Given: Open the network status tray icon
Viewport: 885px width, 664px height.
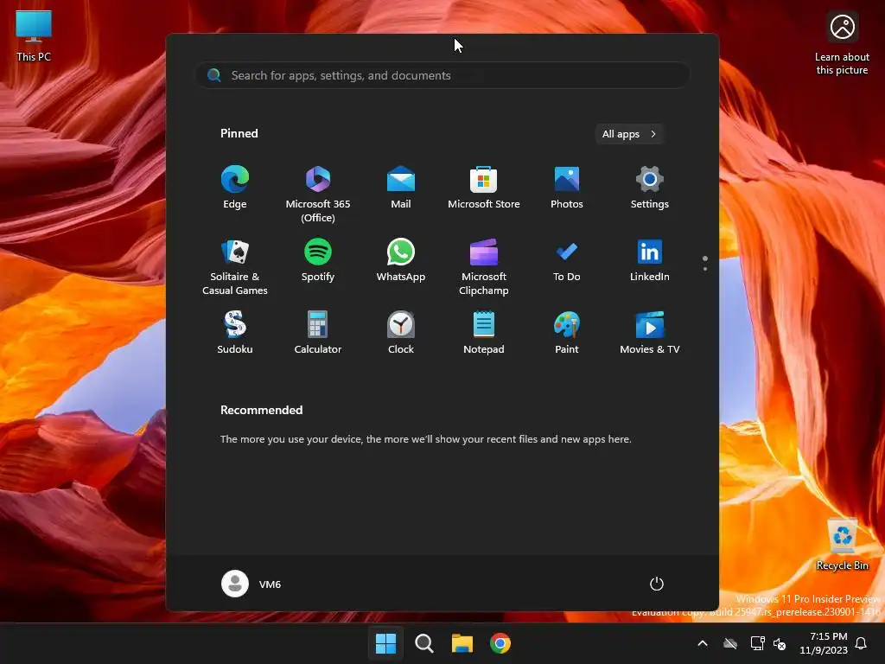Looking at the screenshot, I should coord(757,643).
